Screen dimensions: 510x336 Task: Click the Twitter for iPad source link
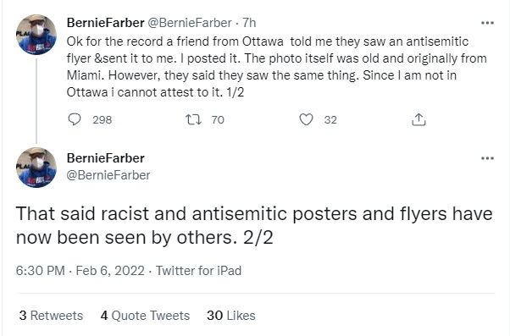click(198, 271)
